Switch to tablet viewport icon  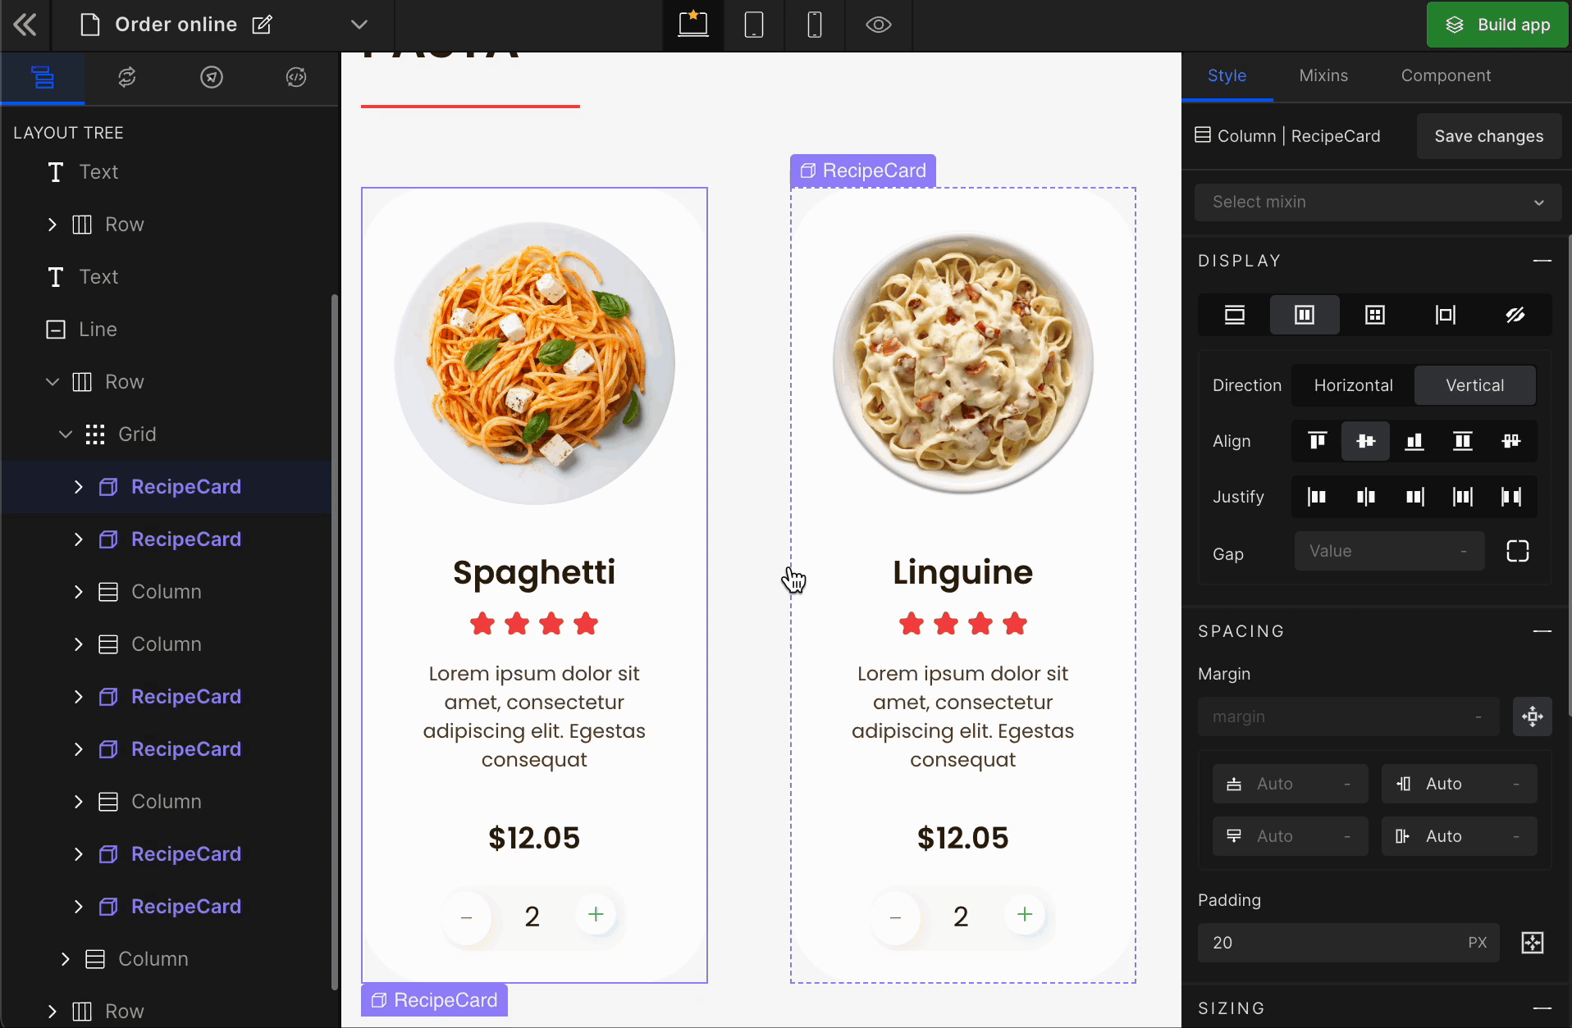[754, 25]
